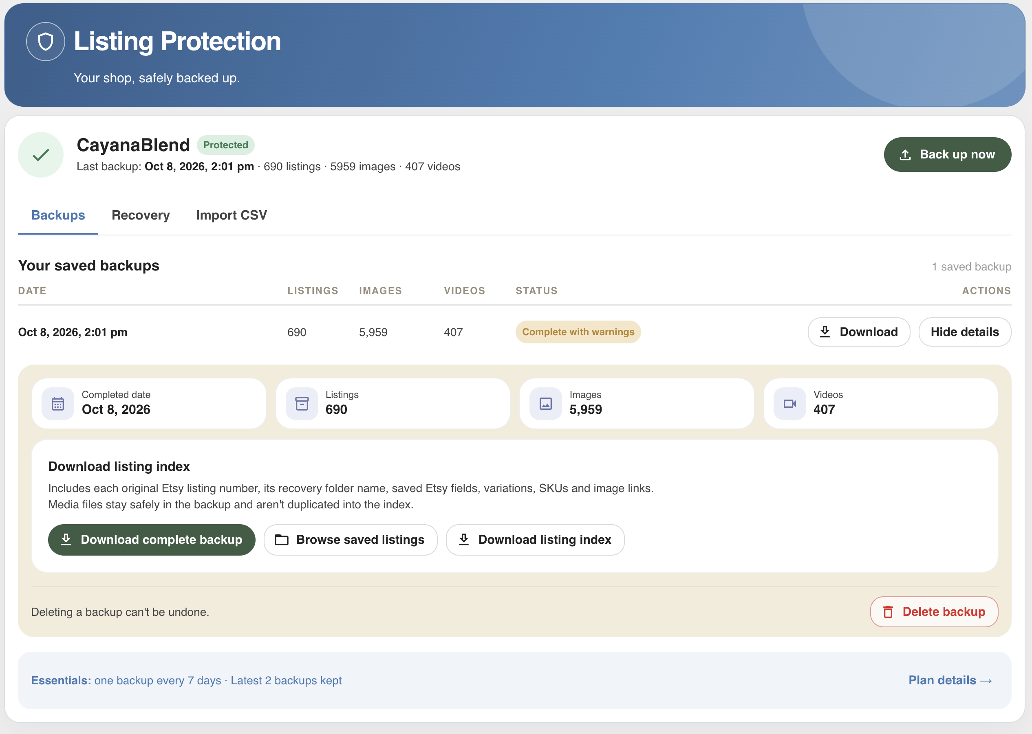
Task: Click the Protected status badge
Action: [x=226, y=145]
